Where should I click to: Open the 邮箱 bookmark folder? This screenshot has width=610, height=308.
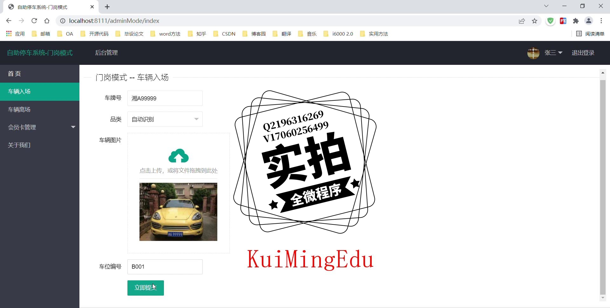point(41,34)
